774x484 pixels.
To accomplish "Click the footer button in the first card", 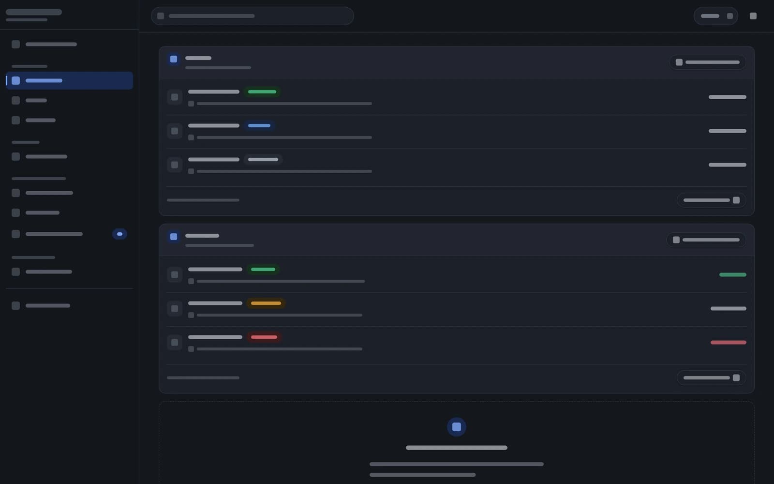I will click(711, 200).
